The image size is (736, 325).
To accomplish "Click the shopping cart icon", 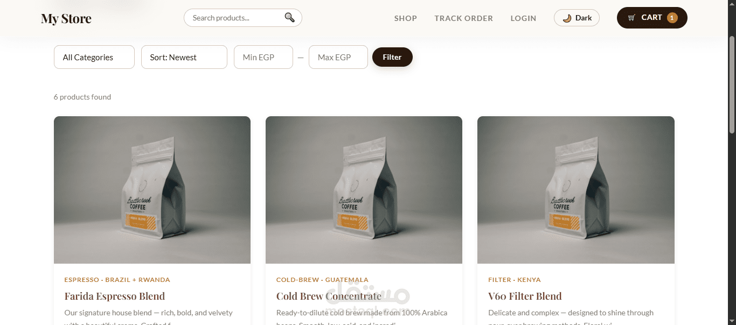I will (631, 18).
